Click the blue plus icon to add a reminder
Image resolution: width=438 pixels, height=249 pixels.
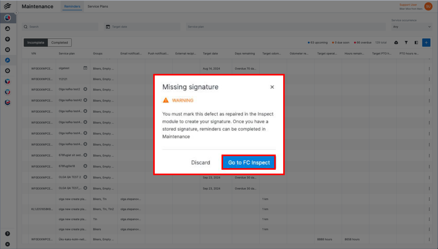(x=426, y=42)
